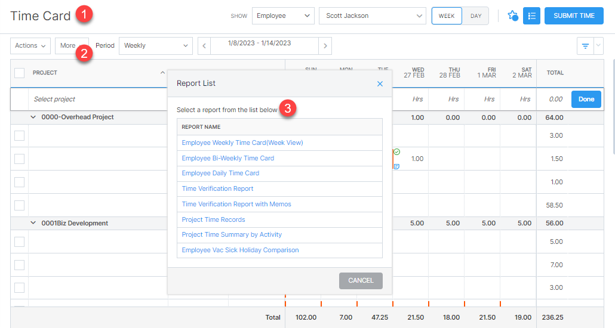Sort by PROJECT column arrow
The height and width of the screenshot is (328, 615).
(x=162, y=73)
